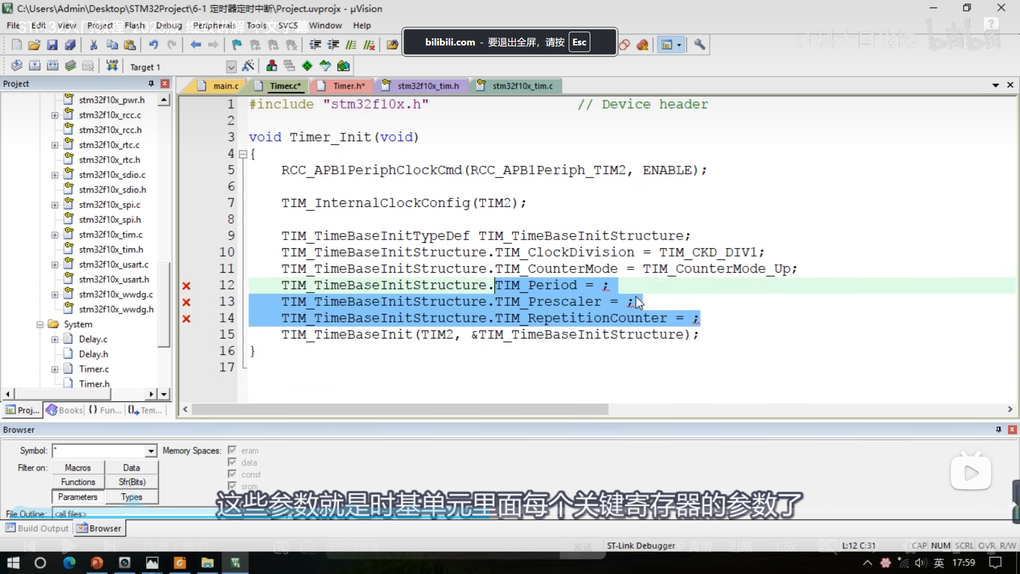
Task: Click the Download LOAD icon
Action: coord(112,66)
